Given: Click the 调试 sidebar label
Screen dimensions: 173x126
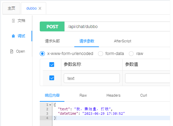Looking at the screenshot, I should click(x=21, y=36).
